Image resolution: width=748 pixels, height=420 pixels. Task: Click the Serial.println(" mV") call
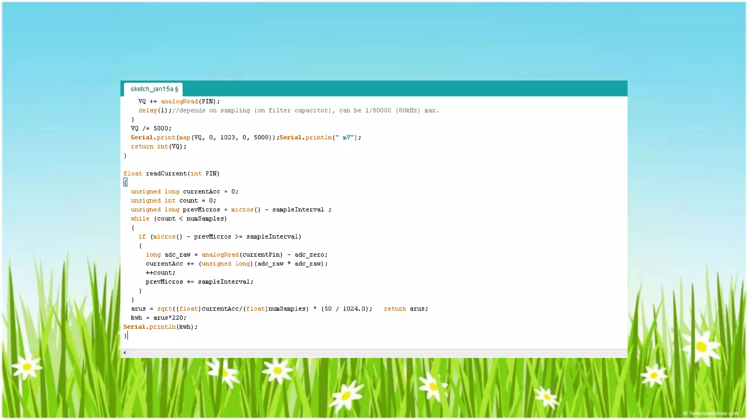click(320, 137)
